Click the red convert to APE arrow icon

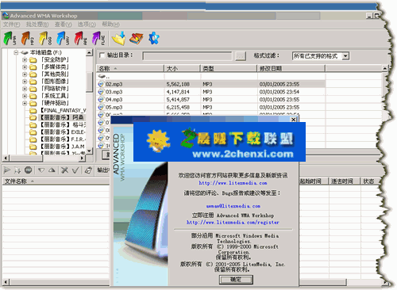pyautogui.click(x=80, y=38)
